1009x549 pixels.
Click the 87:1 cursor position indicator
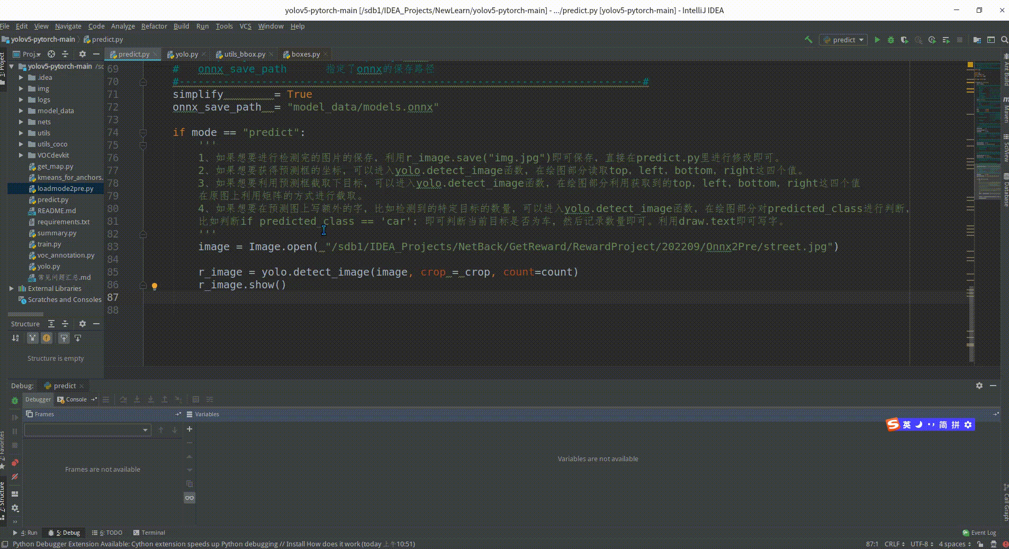(x=872, y=544)
